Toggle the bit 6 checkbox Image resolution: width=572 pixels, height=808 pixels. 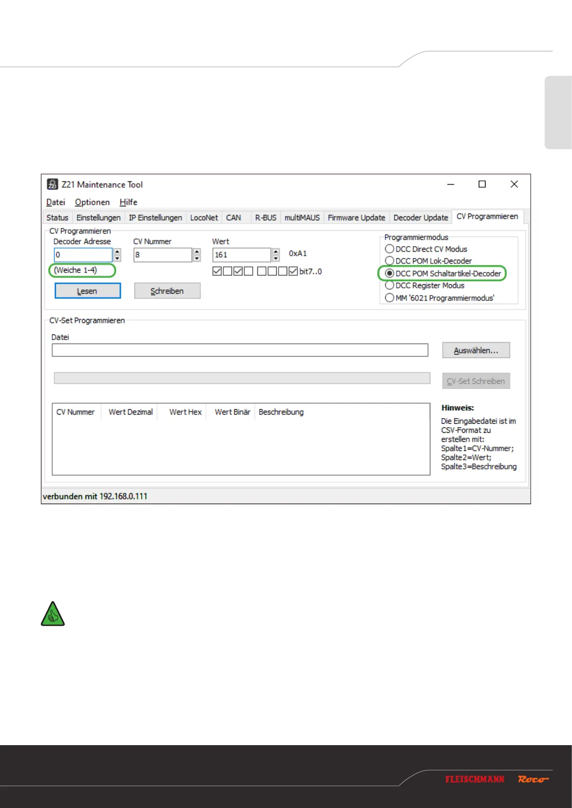coord(228,271)
